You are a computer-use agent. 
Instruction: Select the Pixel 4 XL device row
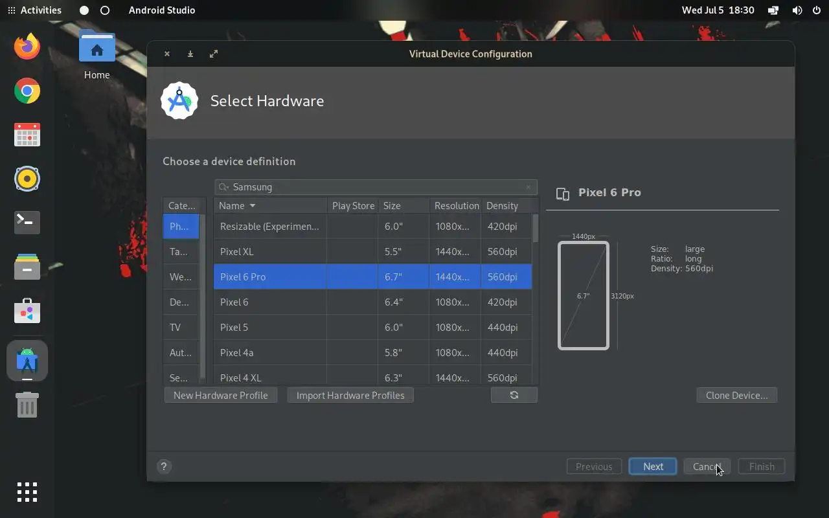373,376
